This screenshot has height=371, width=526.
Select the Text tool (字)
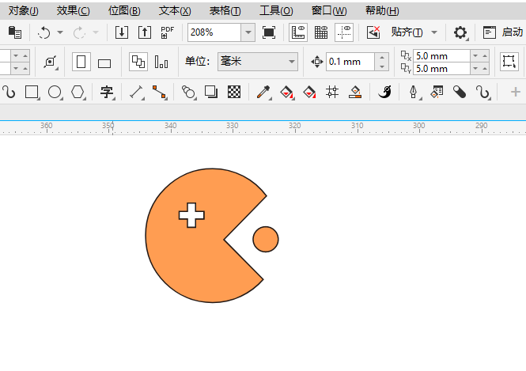pyautogui.click(x=107, y=93)
